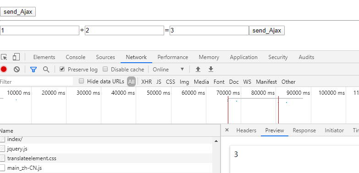Stop recording network log with the red button
The height and width of the screenshot is (173, 359).
[x=3, y=69]
